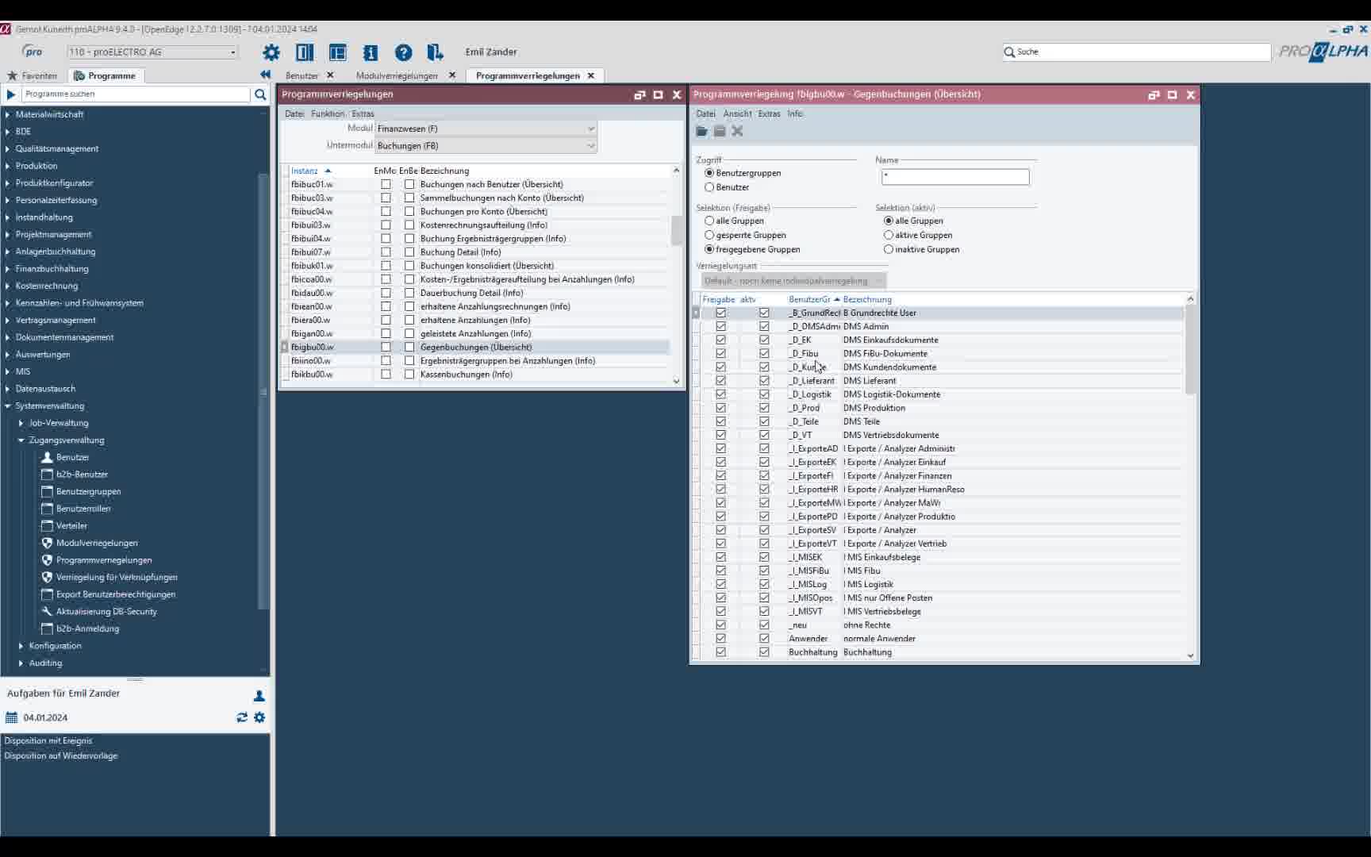Click Disposition auf Wiedervorlage task entry

coord(61,755)
